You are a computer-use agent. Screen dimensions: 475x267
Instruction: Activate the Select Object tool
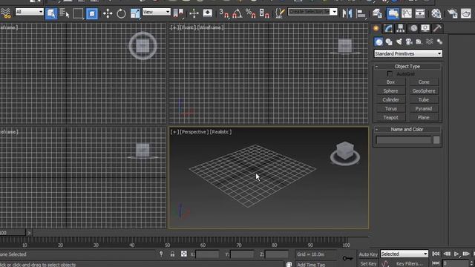click(51, 13)
